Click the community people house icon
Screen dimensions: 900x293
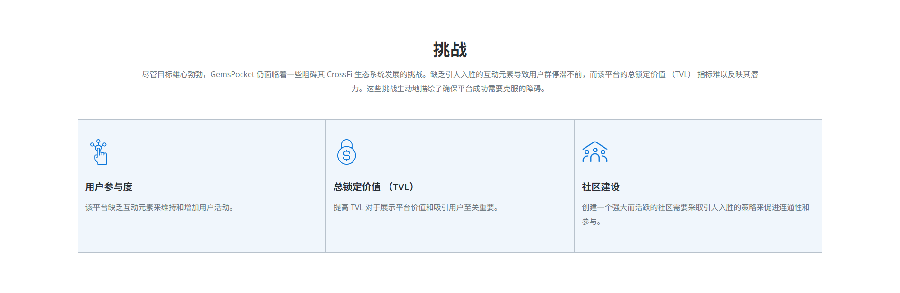tap(594, 152)
